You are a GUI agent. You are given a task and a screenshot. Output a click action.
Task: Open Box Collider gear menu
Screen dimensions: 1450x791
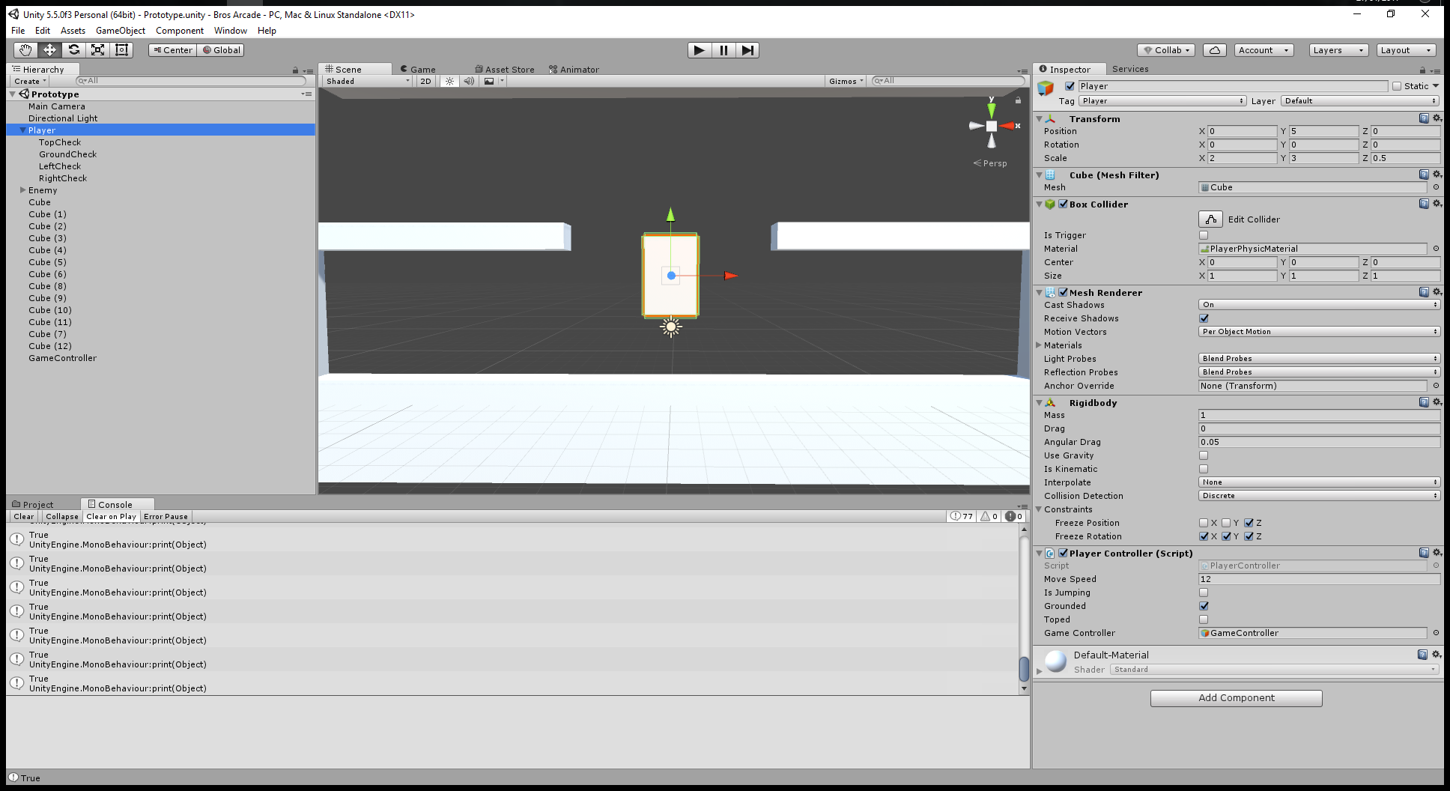click(x=1437, y=204)
